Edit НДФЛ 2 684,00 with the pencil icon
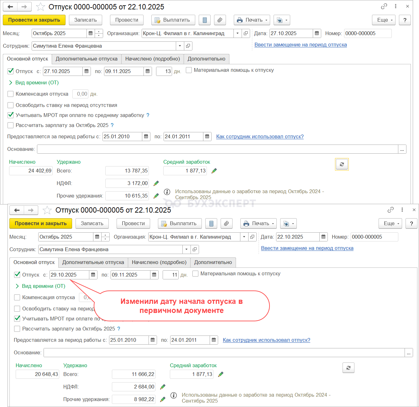The height and width of the screenshot is (407, 419). pos(163,387)
